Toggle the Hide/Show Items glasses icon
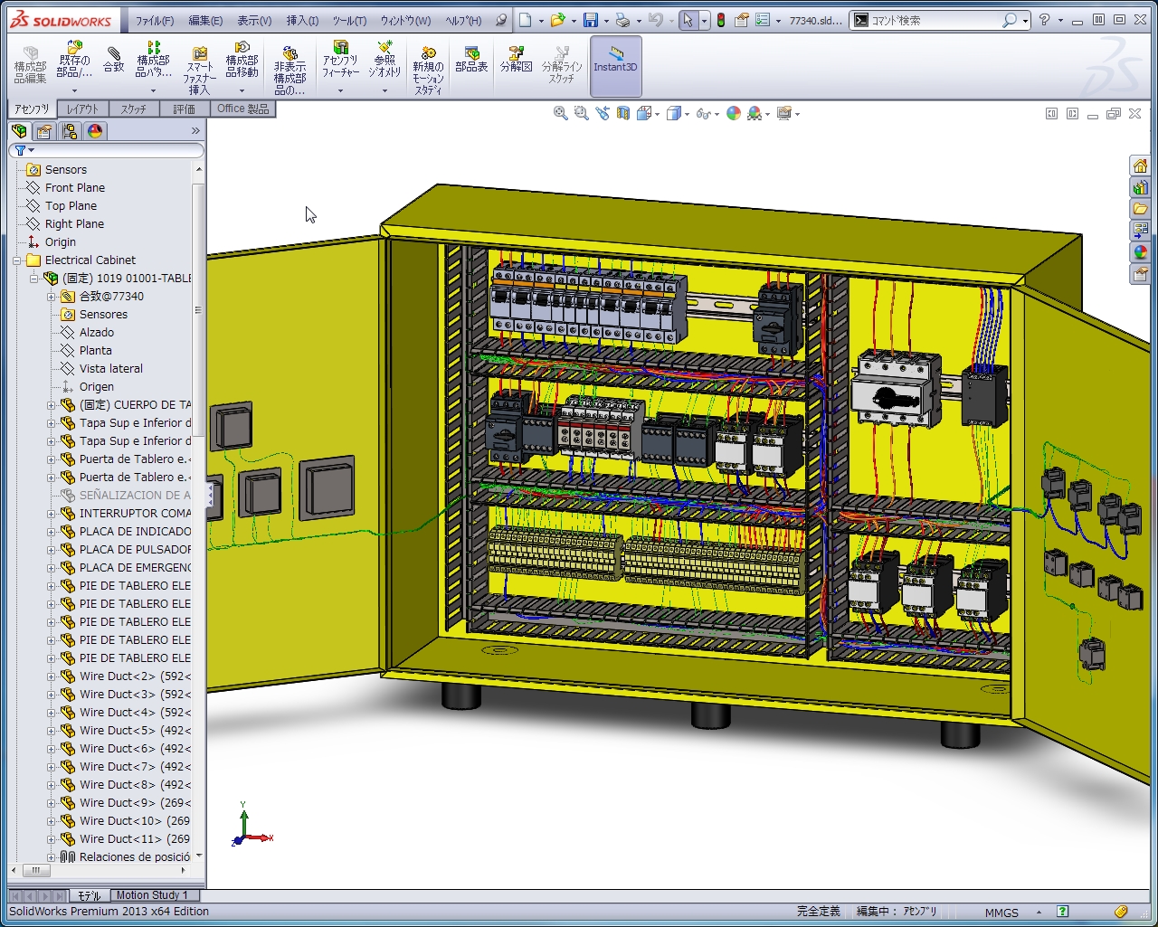 tap(702, 112)
